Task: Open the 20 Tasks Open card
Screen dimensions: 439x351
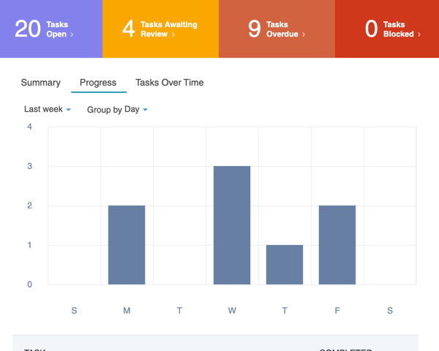Action: [51, 29]
